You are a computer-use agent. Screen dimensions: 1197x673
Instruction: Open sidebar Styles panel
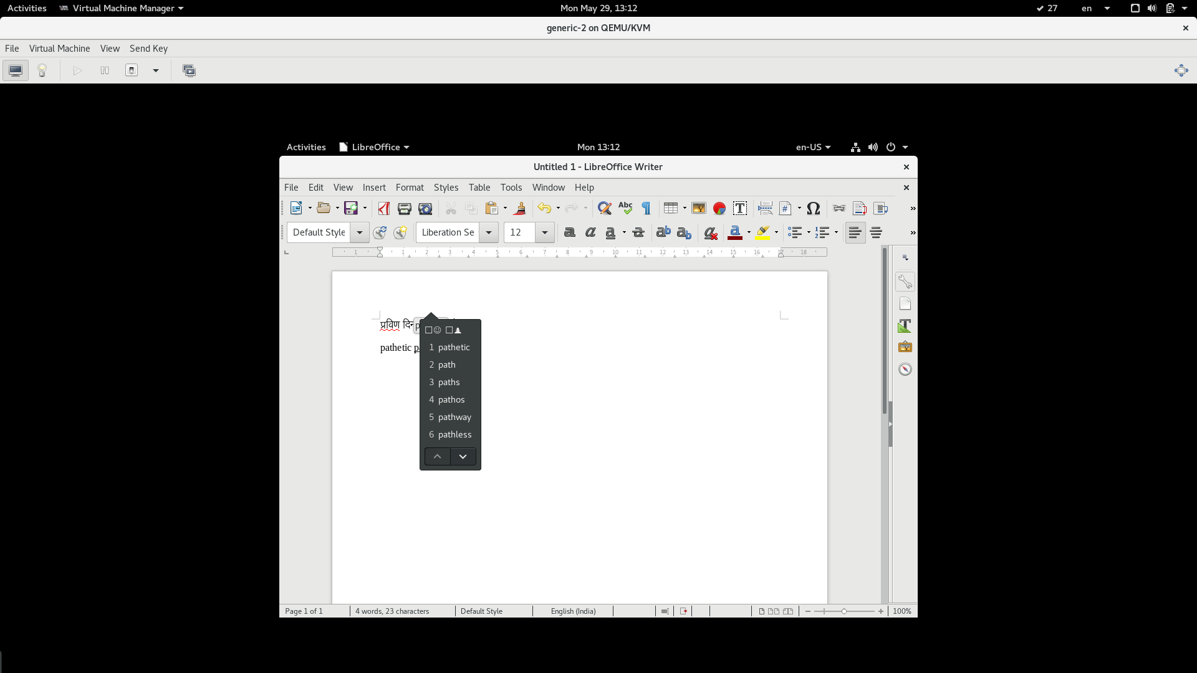(x=905, y=326)
